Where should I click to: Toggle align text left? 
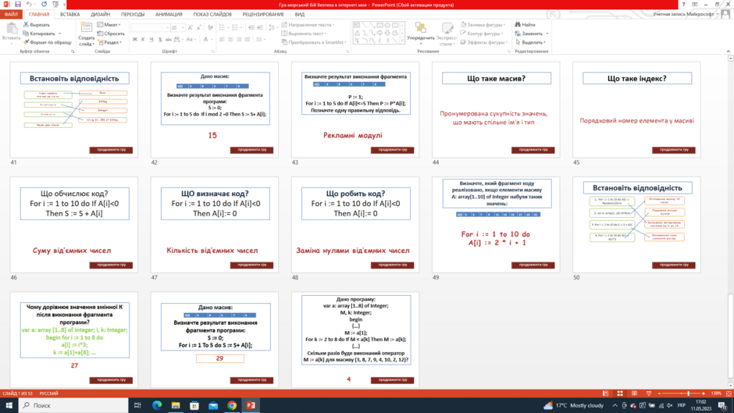(x=222, y=40)
